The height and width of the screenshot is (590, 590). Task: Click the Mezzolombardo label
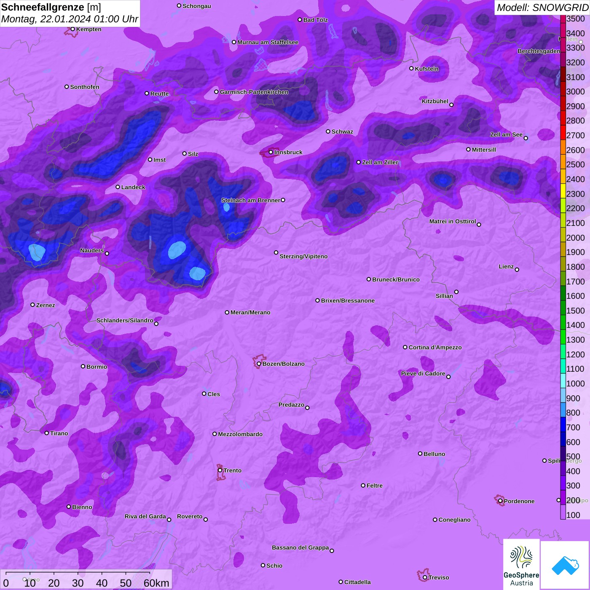point(240,434)
